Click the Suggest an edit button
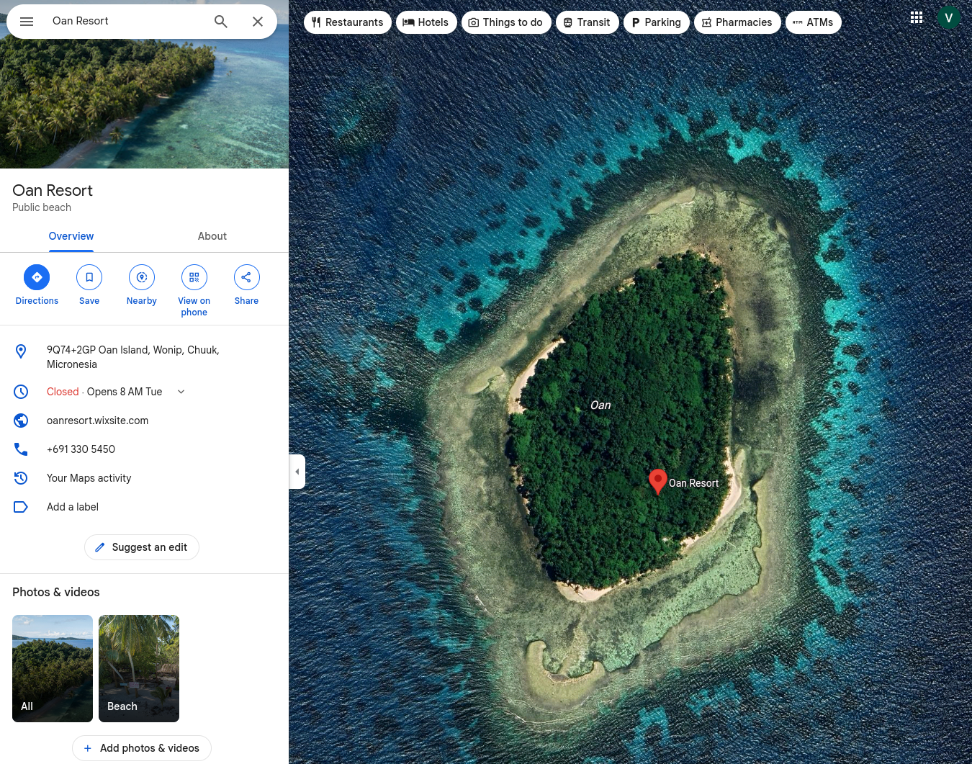The height and width of the screenshot is (764, 972). pos(142,547)
